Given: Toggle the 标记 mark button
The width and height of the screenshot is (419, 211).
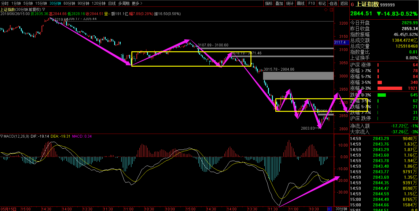Looking at the screenshot, I should coord(322,3).
